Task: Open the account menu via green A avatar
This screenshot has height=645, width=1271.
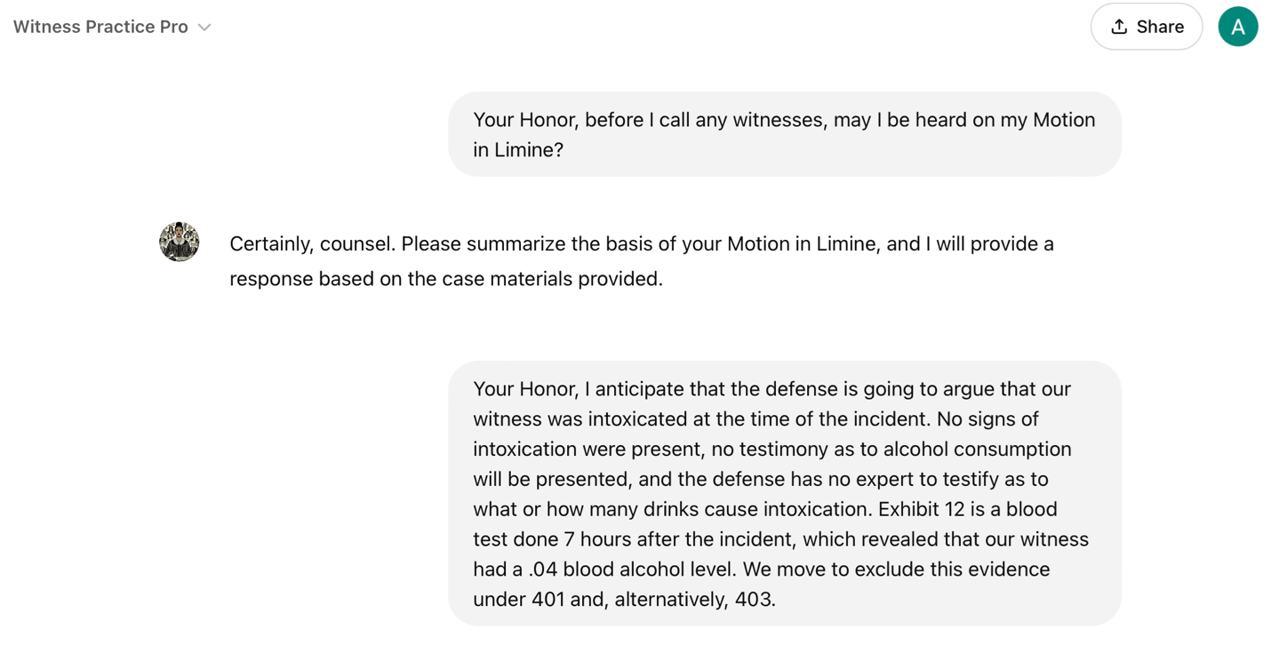Action: pos(1238,26)
